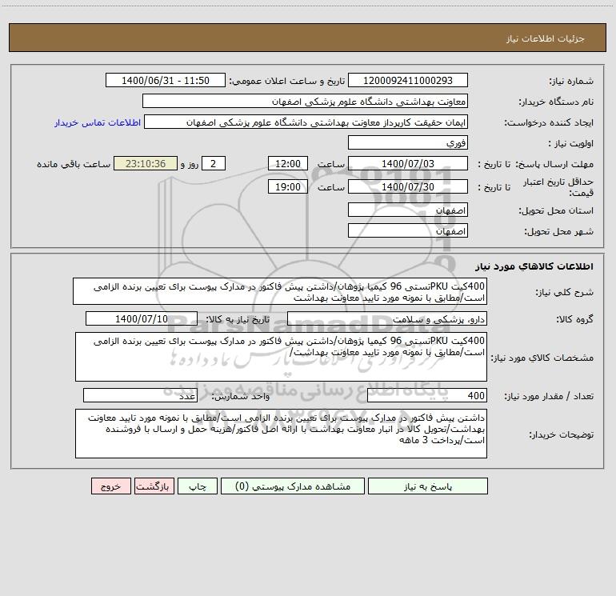This screenshot has width=616, height=596.
Task: Click the buyer organization name field
Action: [x=305, y=101]
